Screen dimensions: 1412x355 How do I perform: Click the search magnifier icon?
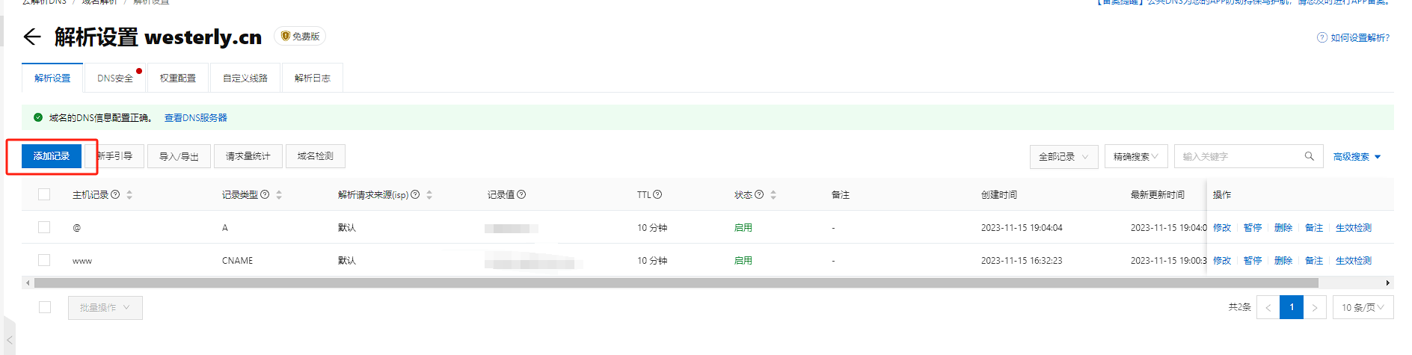pos(1309,156)
